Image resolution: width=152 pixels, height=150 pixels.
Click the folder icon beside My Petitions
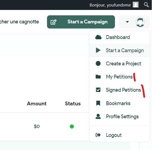[98, 77]
